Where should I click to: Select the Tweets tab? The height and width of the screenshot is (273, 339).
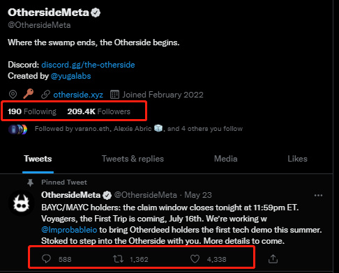click(x=38, y=159)
